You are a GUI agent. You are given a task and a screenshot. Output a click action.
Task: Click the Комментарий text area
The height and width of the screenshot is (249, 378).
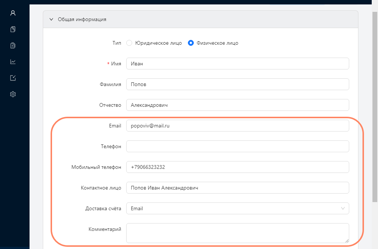(x=238, y=233)
